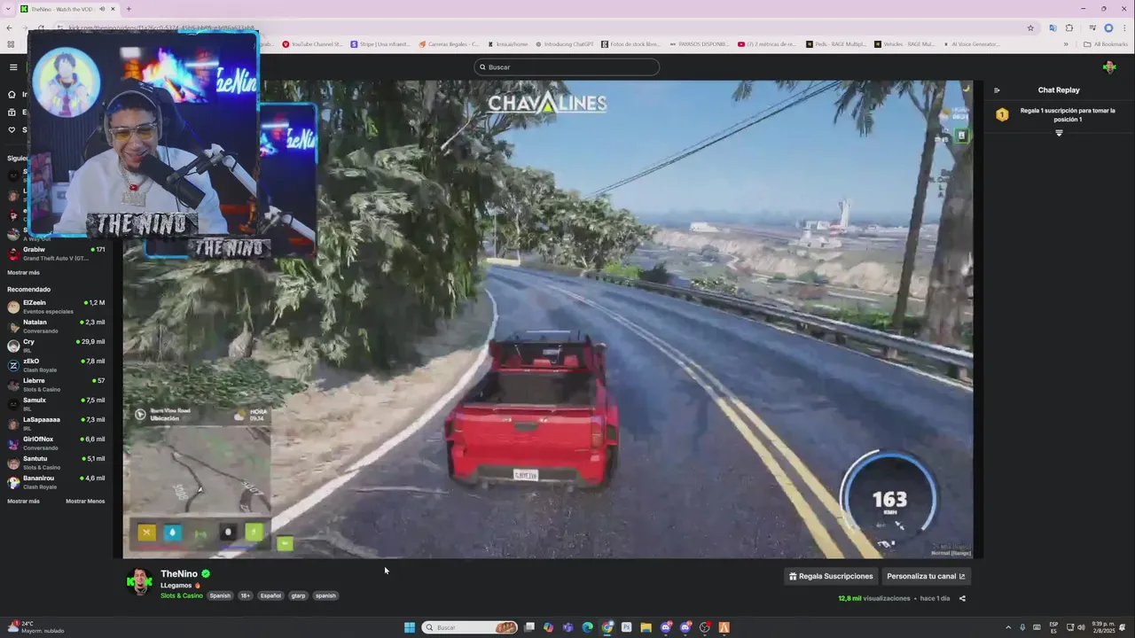Click the taskbar Buscar search box
1135x638 pixels.
(470, 627)
